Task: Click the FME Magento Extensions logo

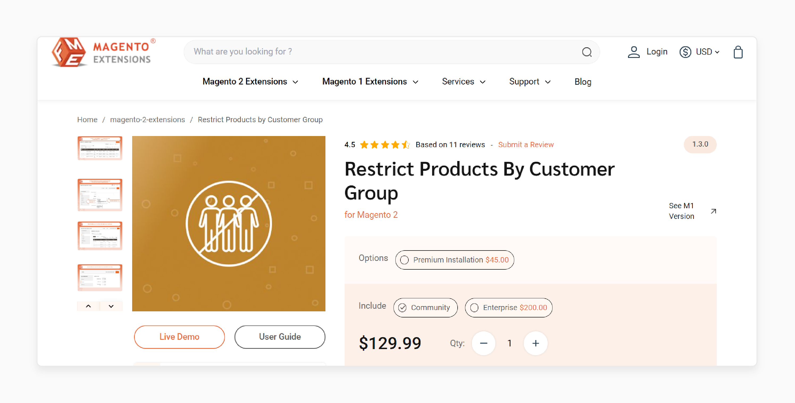Action: tap(104, 52)
